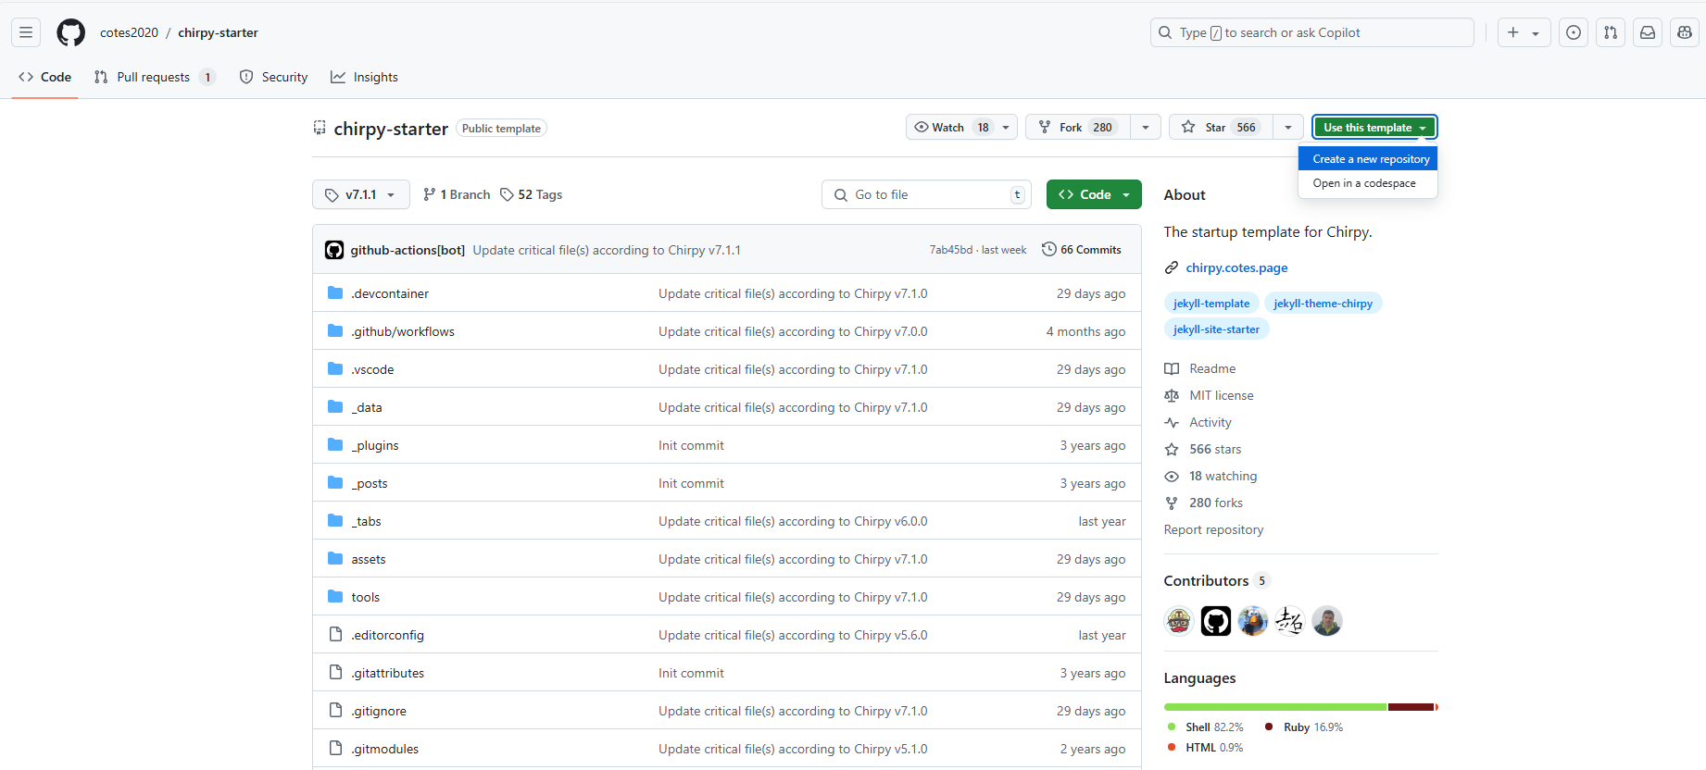Open commit 7ab45bd

[950, 250]
